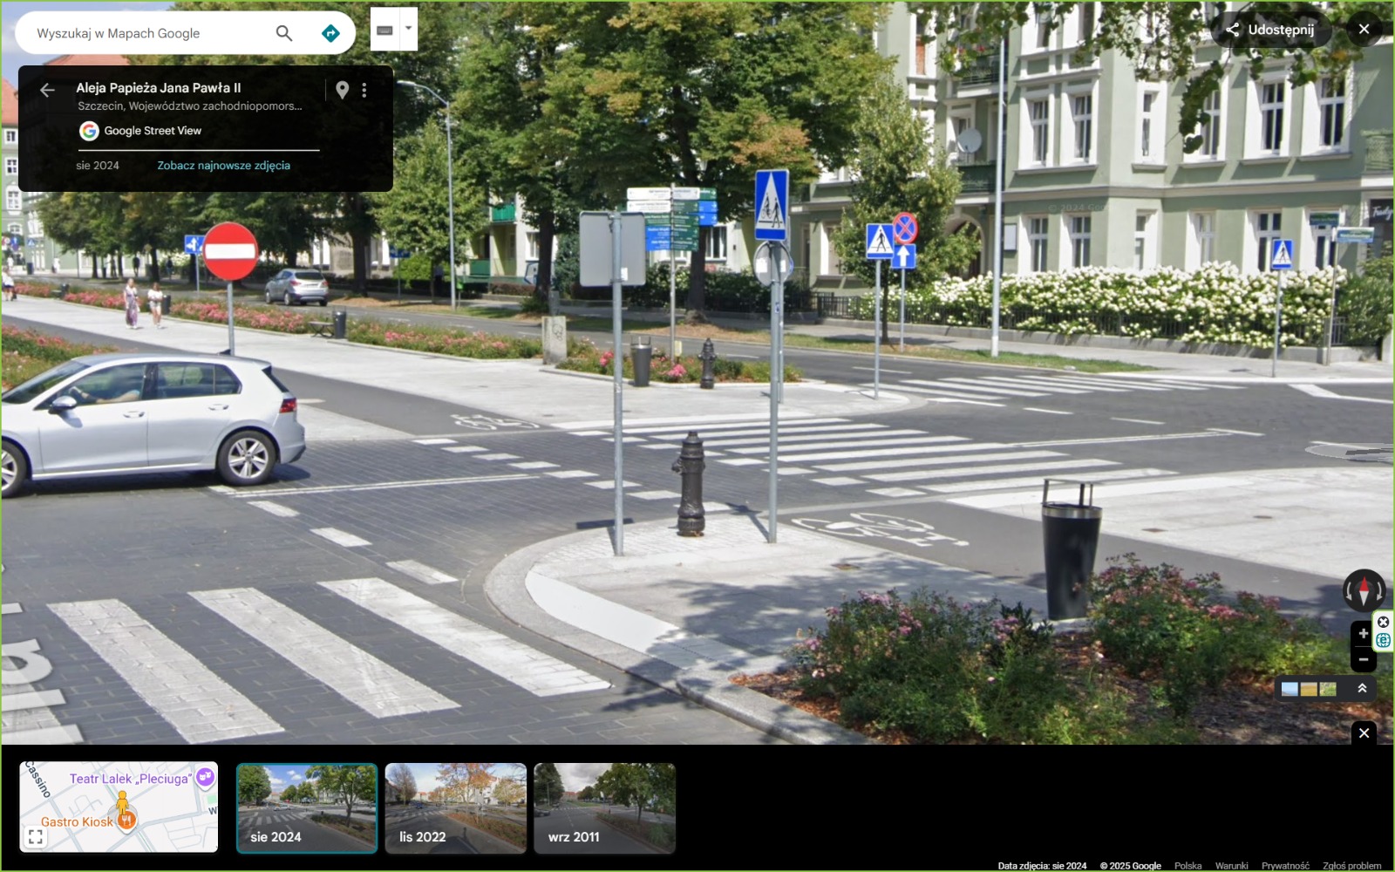Focus the Wyszukaj w Mapach Google field
The height and width of the screenshot is (872, 1395).
144,33
